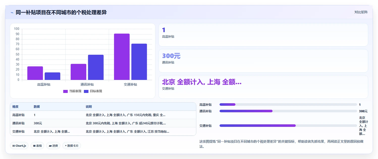Click the 数据 column header
Viewport: 378px width, 159px height.
pos(37,107)
